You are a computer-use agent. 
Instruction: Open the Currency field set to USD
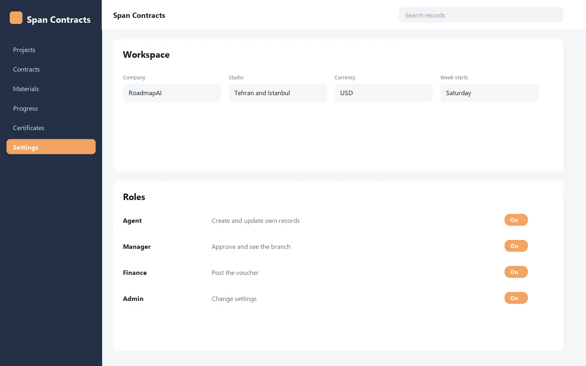383,93
